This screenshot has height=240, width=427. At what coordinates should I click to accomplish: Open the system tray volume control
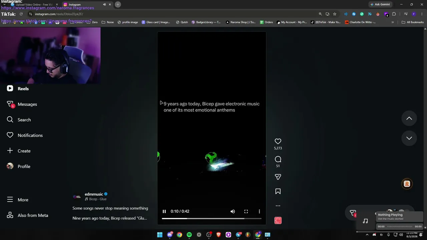[401, 235]
